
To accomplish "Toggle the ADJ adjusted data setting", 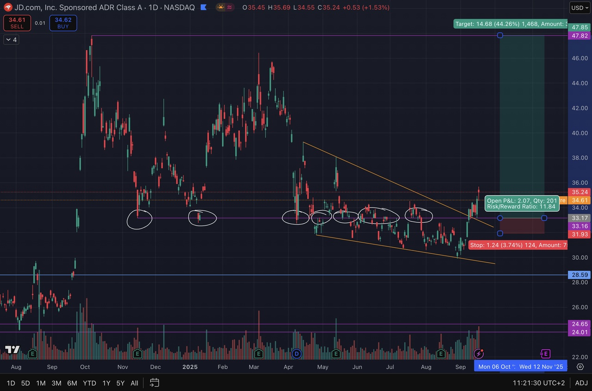I will coord(581,383).
